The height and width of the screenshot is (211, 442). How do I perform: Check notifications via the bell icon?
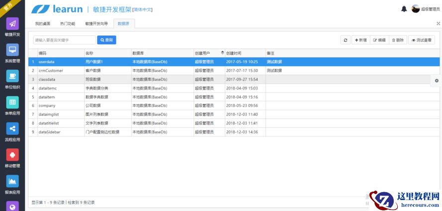click(404, 9)
